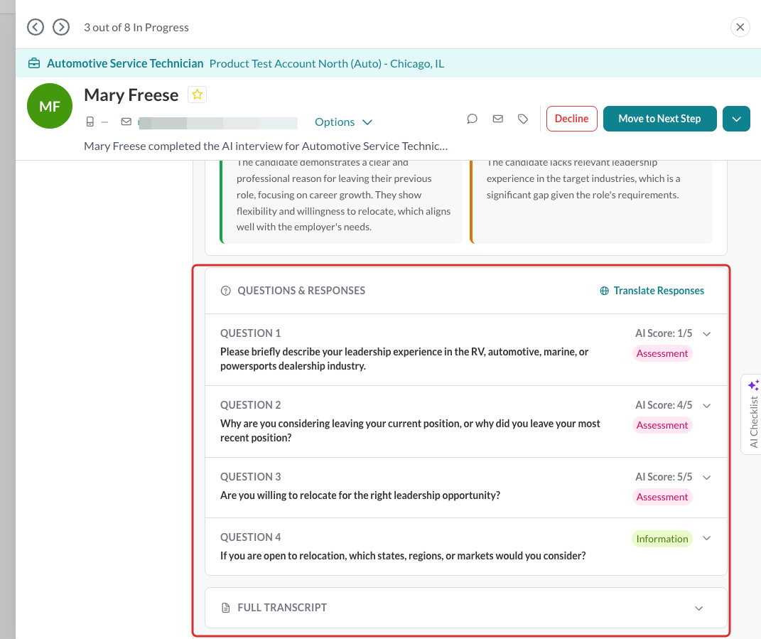Open the AI Checklist side tab
Viewport: 761px width, 639px height.
pos(752,414)
